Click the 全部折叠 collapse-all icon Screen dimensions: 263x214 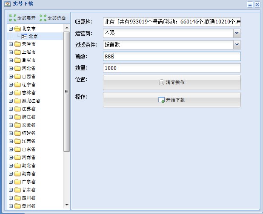pyautogui.click(x=43, y=18)
